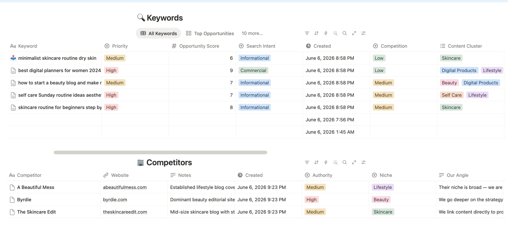This screenshot has width=508, height=227.
Task: Switch to Top Opportunities view tab
Action: [210, 33]
